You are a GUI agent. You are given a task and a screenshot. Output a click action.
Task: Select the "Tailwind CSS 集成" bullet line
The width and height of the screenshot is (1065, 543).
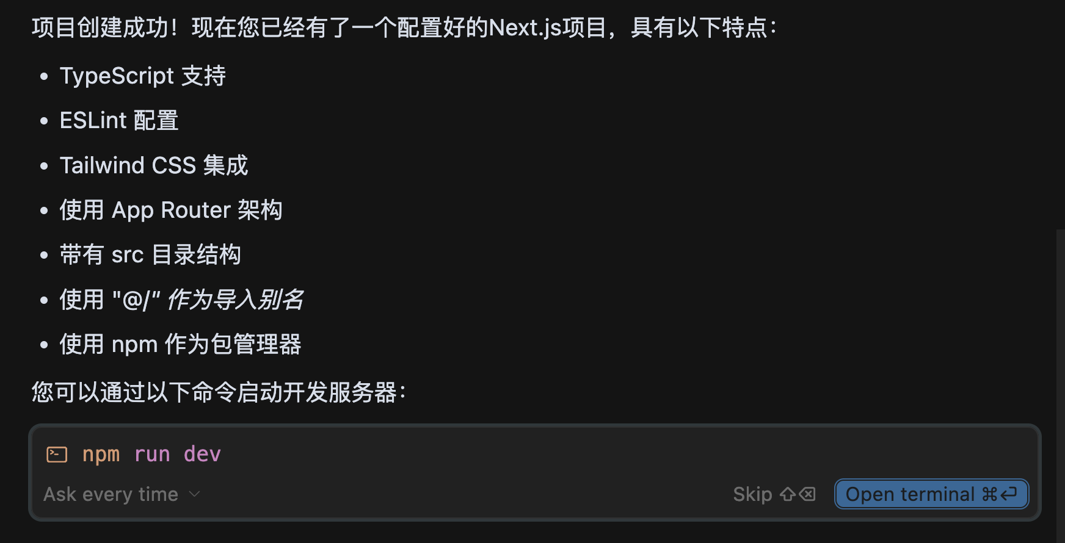pyautogui.click(x=154, y=165)
